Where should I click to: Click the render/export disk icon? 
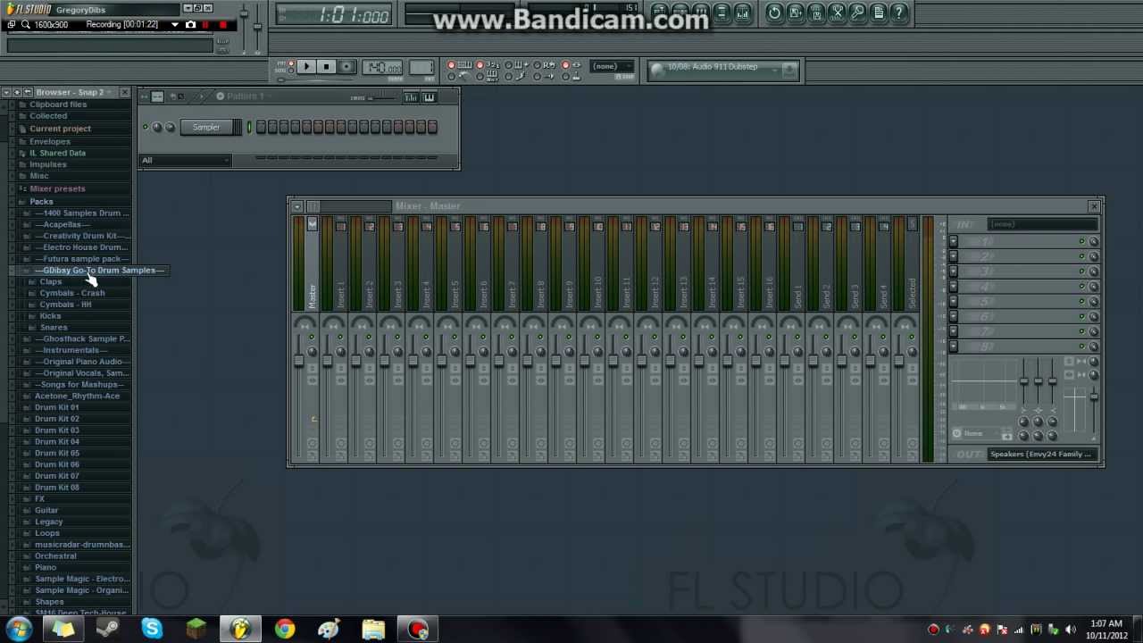[x=816, y=13]
